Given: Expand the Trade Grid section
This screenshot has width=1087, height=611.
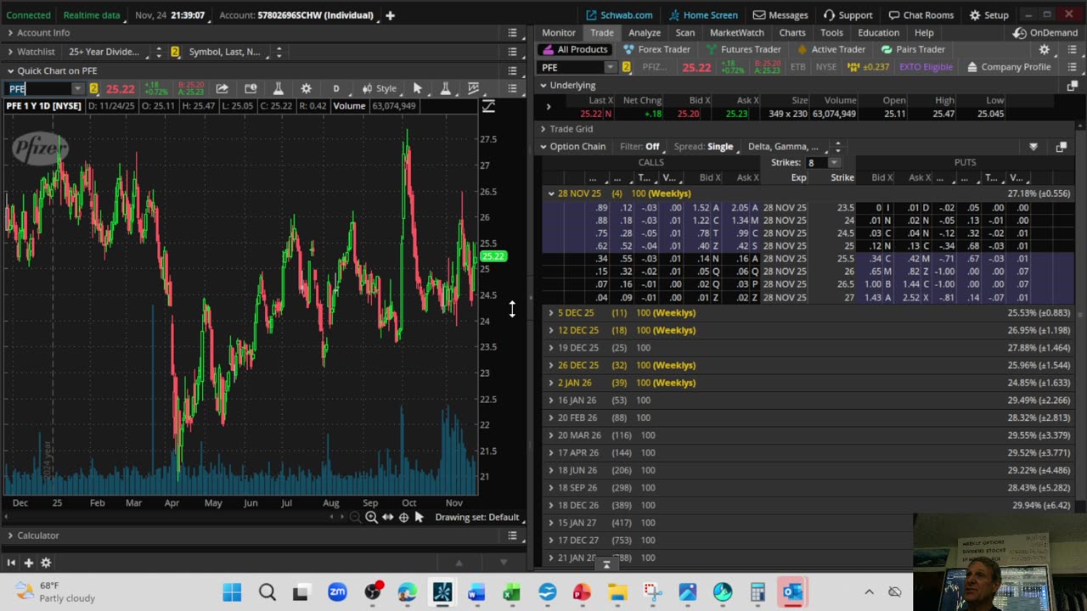Looking at the screenshot, I should coord(570,129).
